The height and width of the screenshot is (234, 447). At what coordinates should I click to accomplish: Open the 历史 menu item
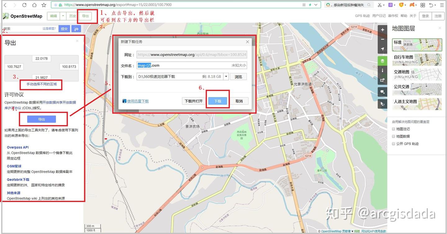pos(73,16)
